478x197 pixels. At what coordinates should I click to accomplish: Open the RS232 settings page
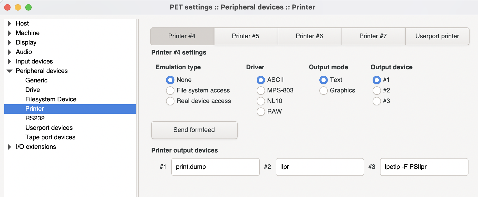(x=35, y=119)
